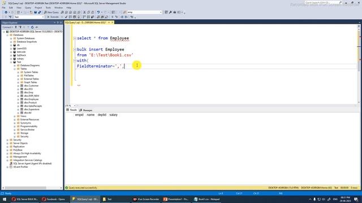Viewport: 362px width, 203px height.
Task: Open the Help menu
Action: [69, 7]
